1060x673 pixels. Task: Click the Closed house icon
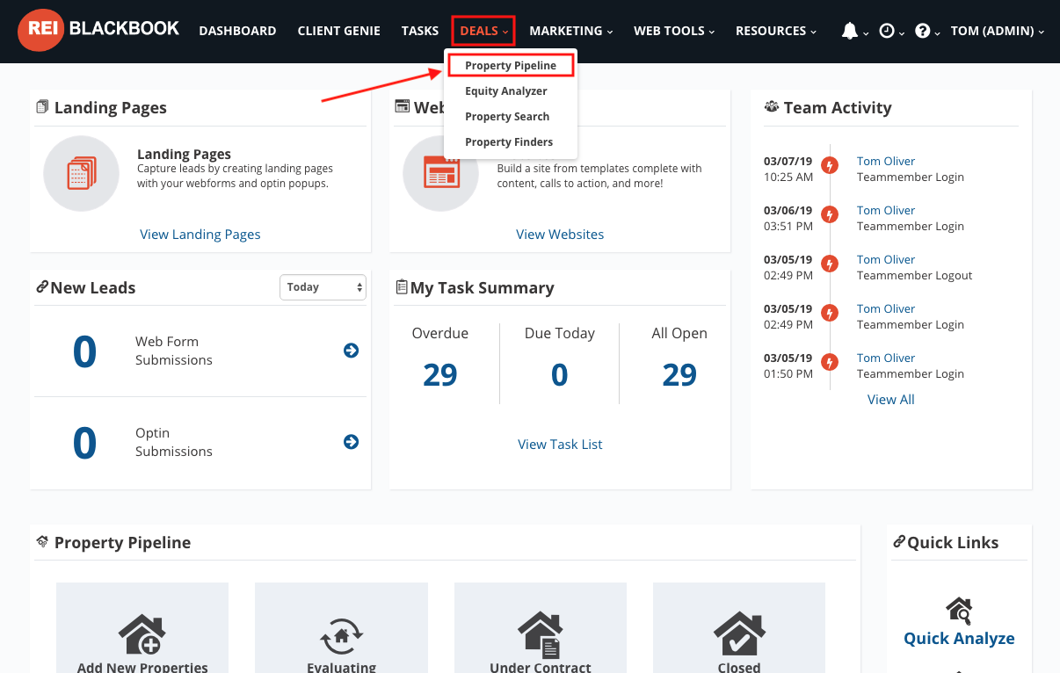[739, 634]
